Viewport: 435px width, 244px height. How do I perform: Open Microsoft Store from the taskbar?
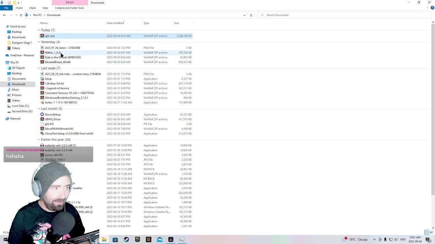pos(115,240)
